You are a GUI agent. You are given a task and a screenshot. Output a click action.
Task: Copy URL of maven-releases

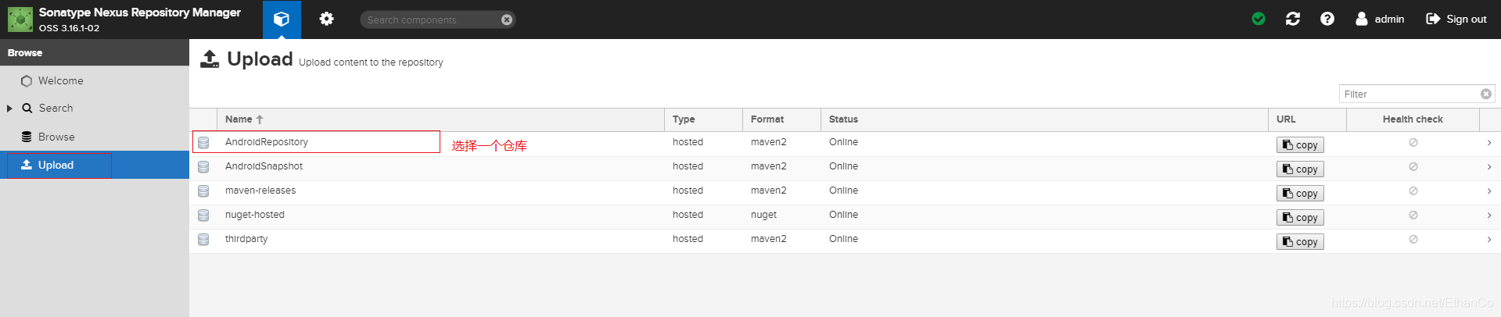[1300, 194]
